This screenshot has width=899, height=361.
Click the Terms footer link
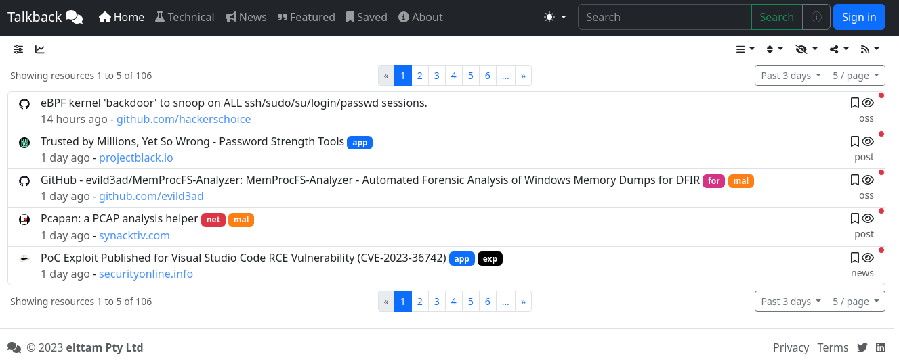pos(833,347)
